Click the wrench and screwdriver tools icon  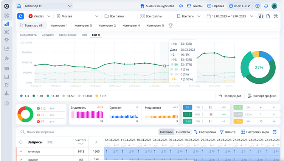(x=276, y=16)
